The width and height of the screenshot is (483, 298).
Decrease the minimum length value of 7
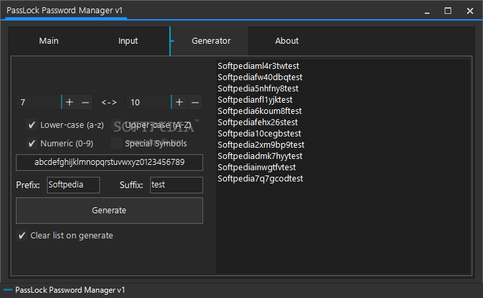pyautogui.click(x=85, y=102)
